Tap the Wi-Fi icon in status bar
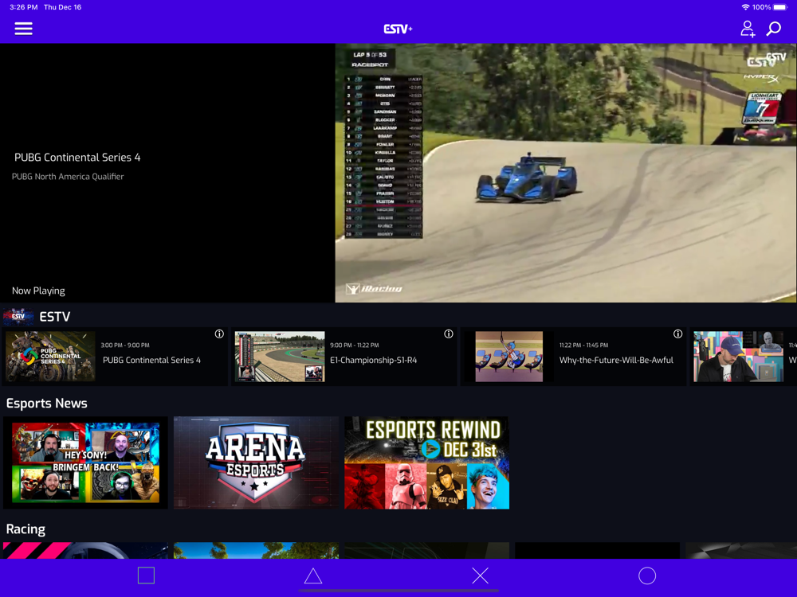Screen dimensions: 797x597 coord(745,7)
